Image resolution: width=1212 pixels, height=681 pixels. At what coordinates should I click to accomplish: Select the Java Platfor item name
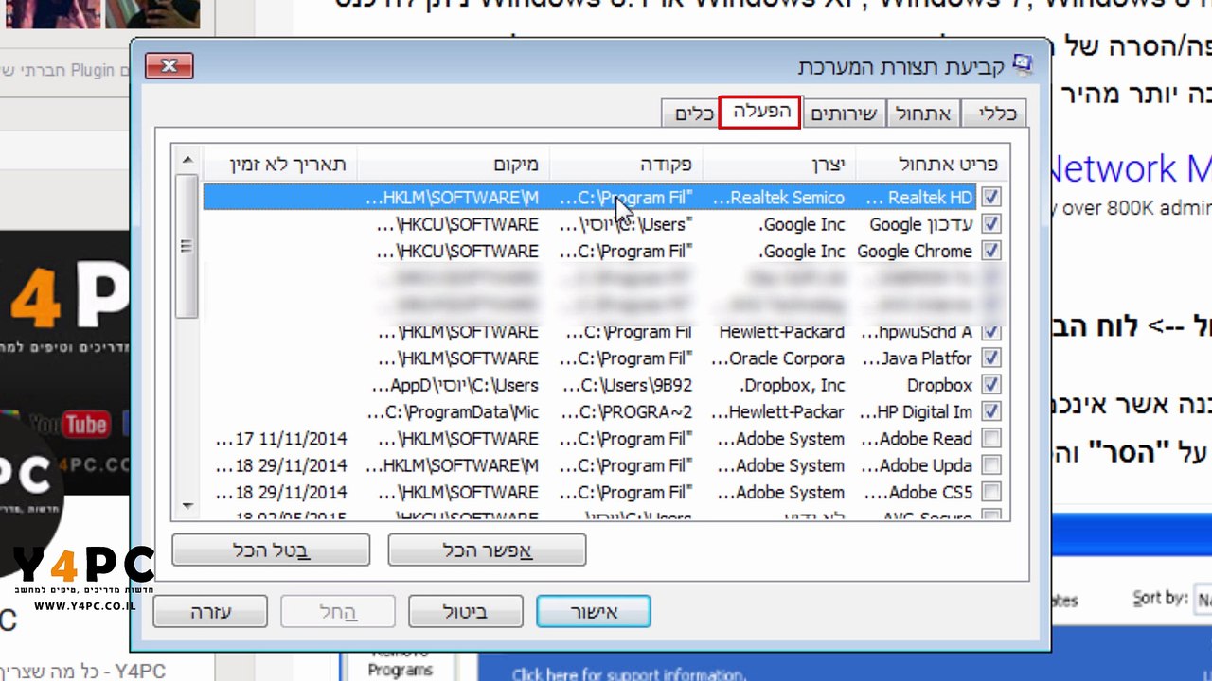point(917,358)
